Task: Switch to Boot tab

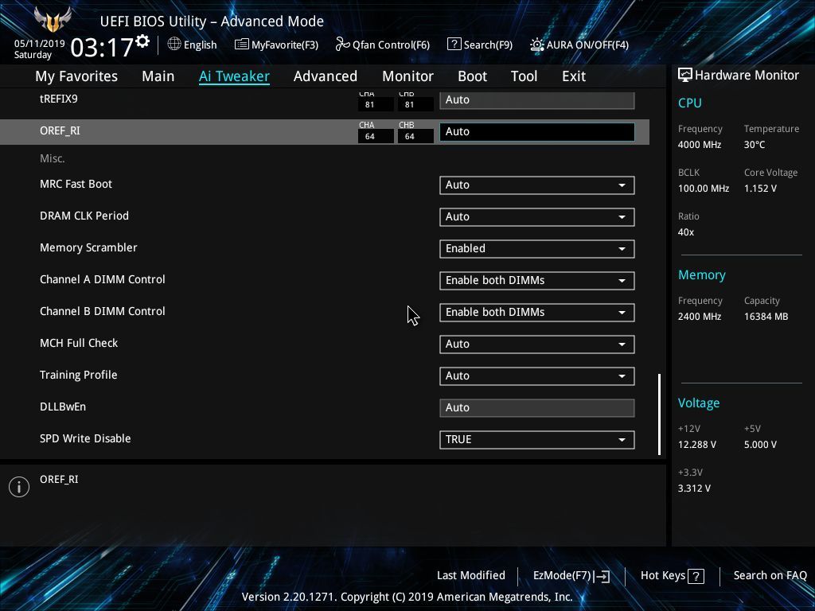Action: [x=473, y=76]
